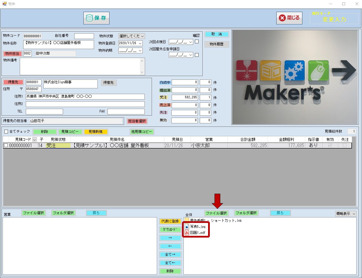The image size is (362, 278).
Task: Sort by the 指示書 column header
Action: coord(314,139)
